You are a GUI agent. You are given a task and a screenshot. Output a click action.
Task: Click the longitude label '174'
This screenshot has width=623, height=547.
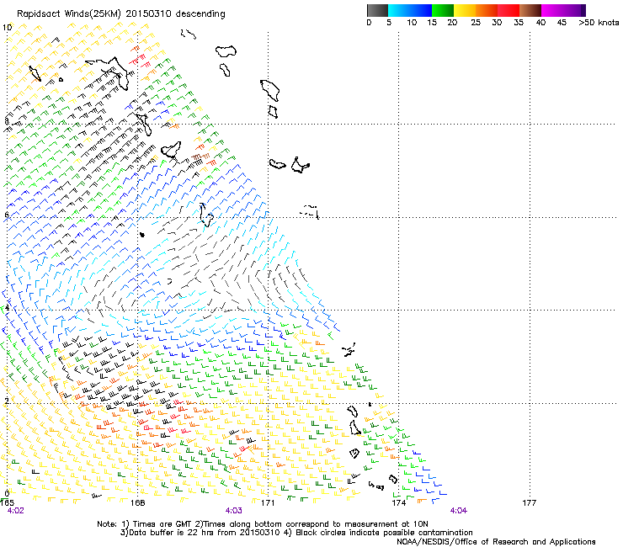click(x=398, y=503)
